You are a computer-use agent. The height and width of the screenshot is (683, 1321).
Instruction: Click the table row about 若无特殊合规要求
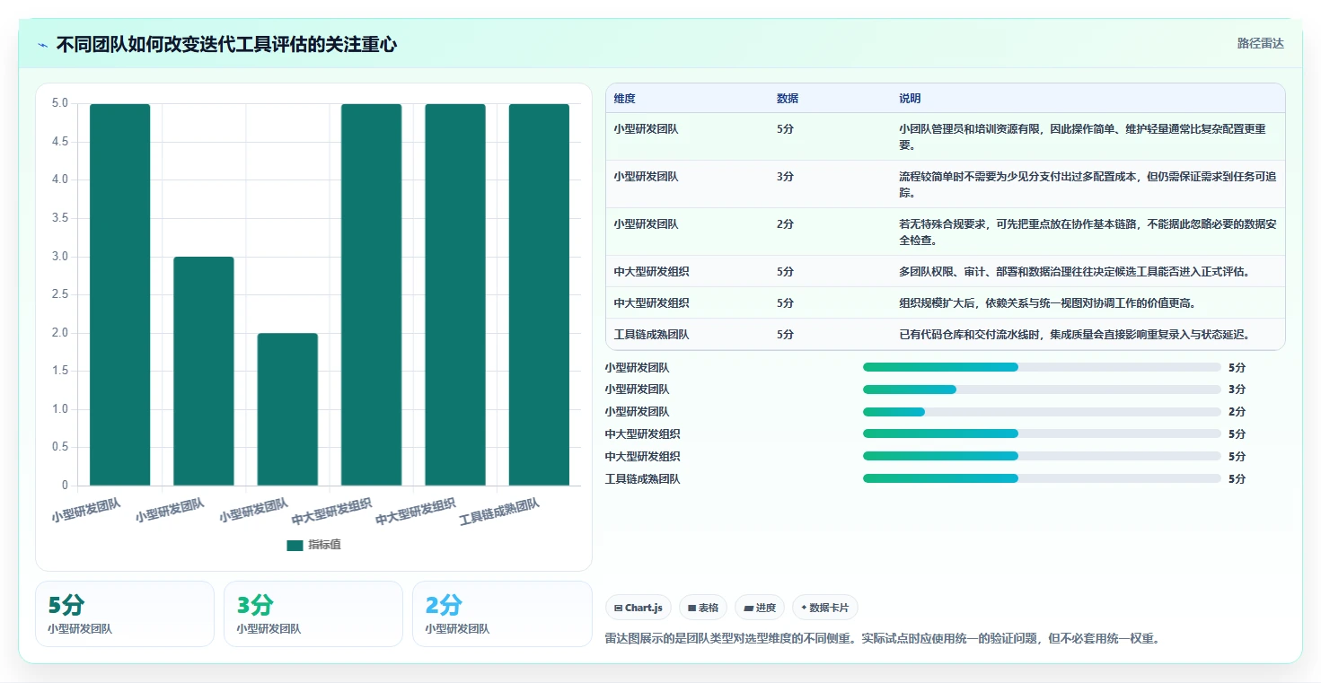[x=946, y=232]
